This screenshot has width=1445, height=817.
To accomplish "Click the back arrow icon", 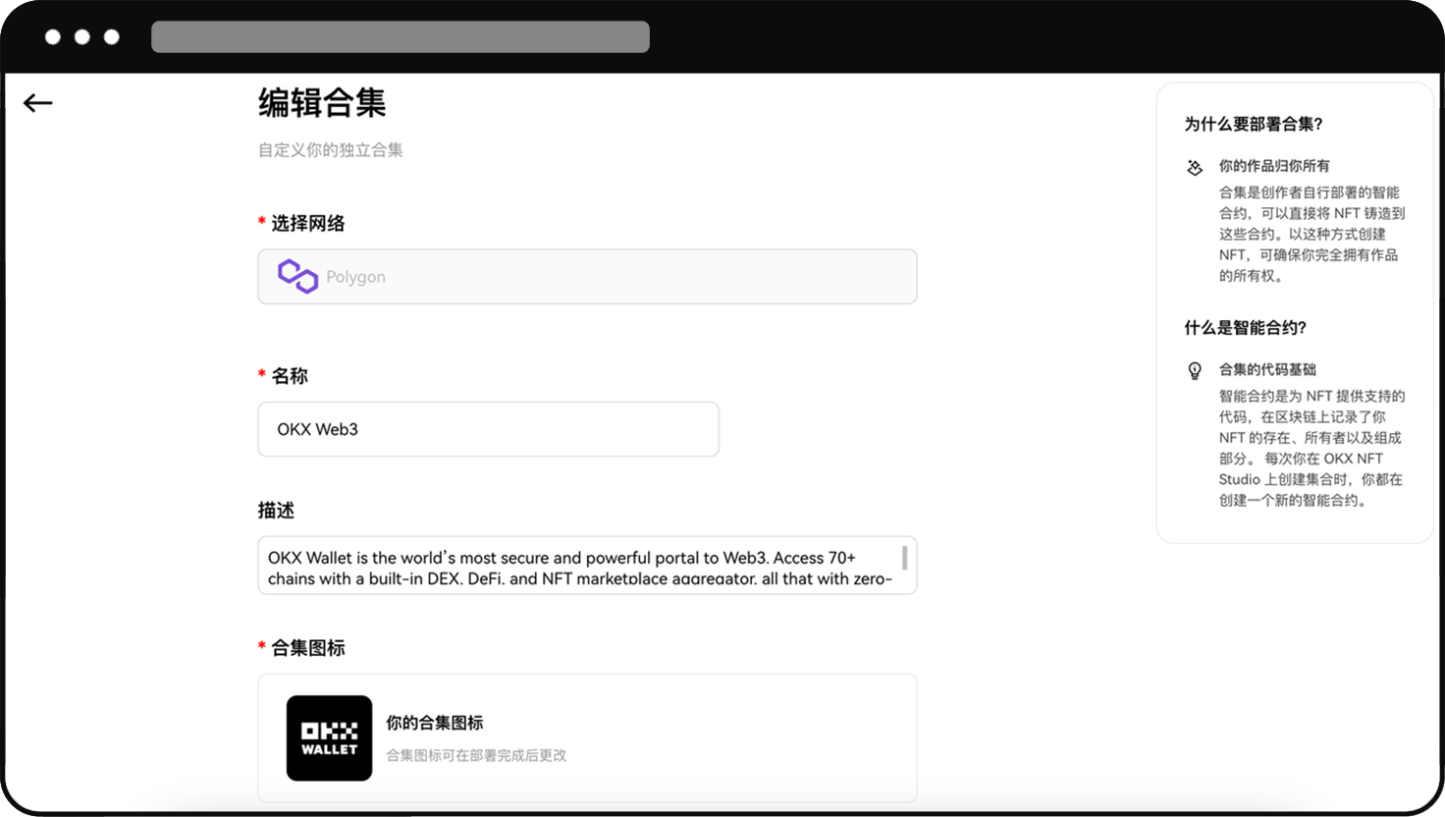I will click(x=37, y=103).
